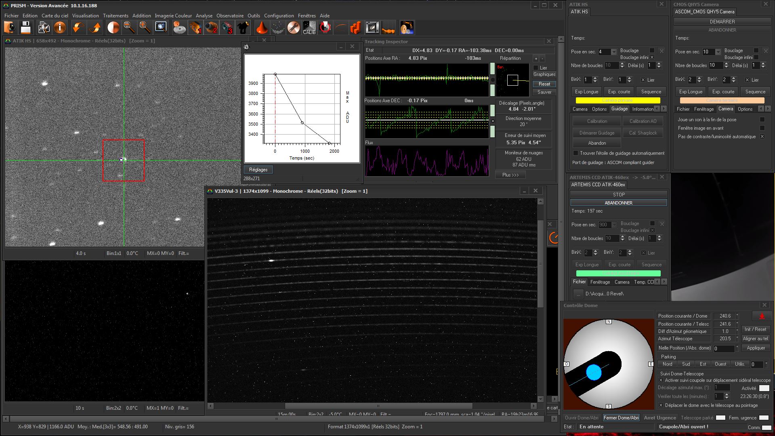Enable sound at end of exposure
Image resolution: width=775 pixels, height=436 pixels.
[762, 120]
